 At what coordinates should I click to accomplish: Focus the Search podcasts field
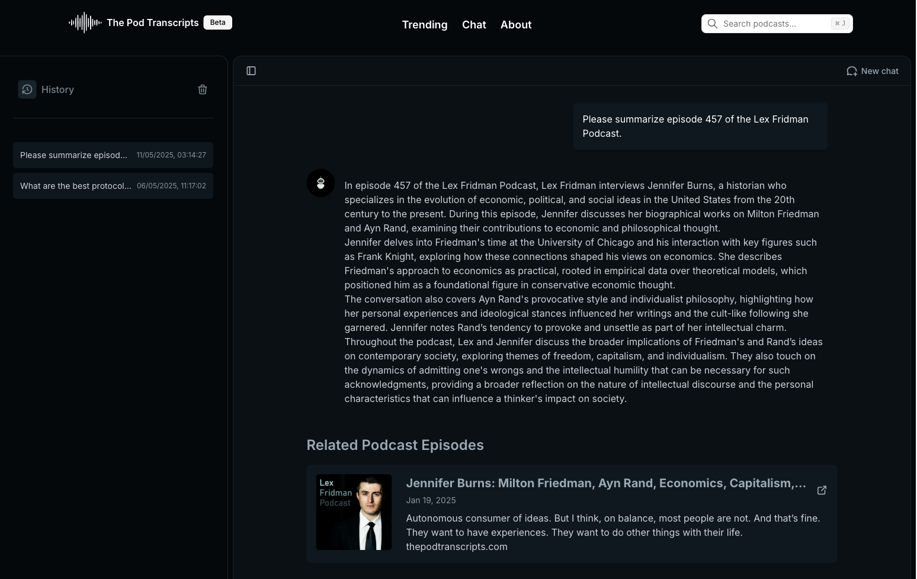(777, 24)
